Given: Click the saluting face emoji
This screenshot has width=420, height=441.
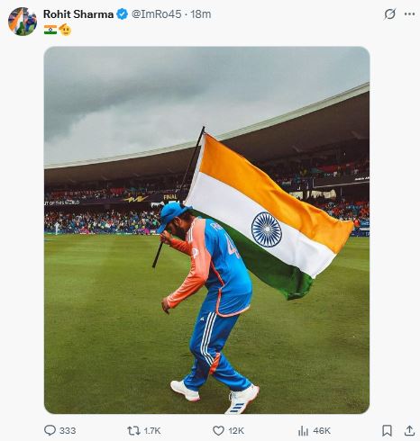Looking at the screenshot, I should click(65, 30).
